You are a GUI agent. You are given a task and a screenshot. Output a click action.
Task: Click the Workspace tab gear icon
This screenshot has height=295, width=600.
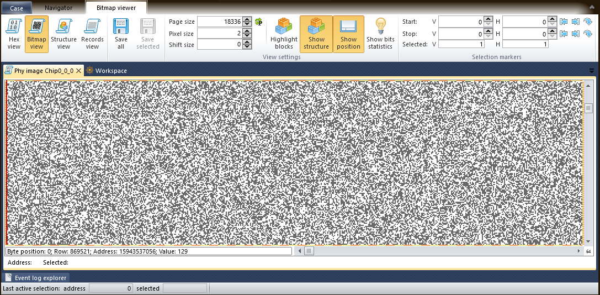click(89, 71)
